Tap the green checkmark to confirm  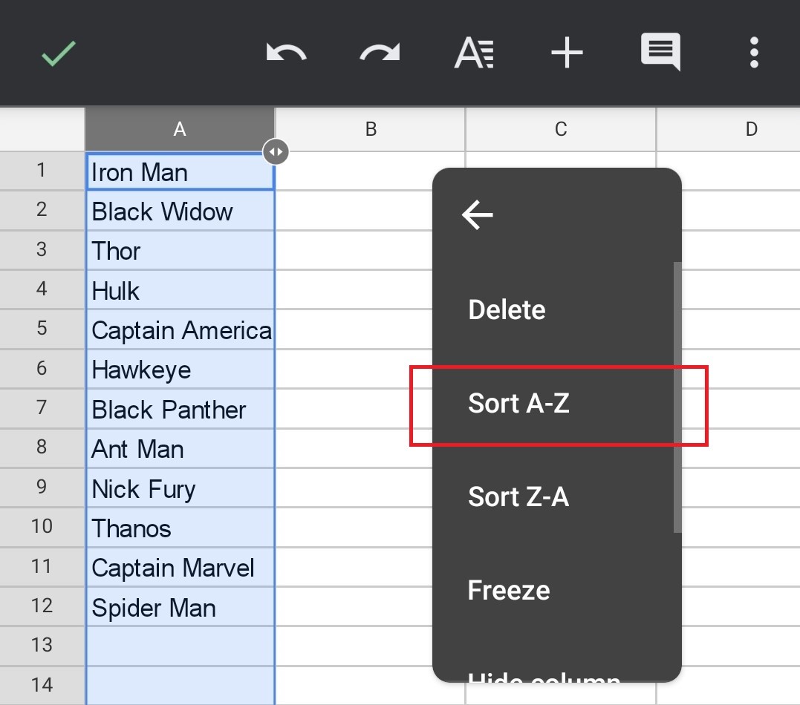[58, 53]
